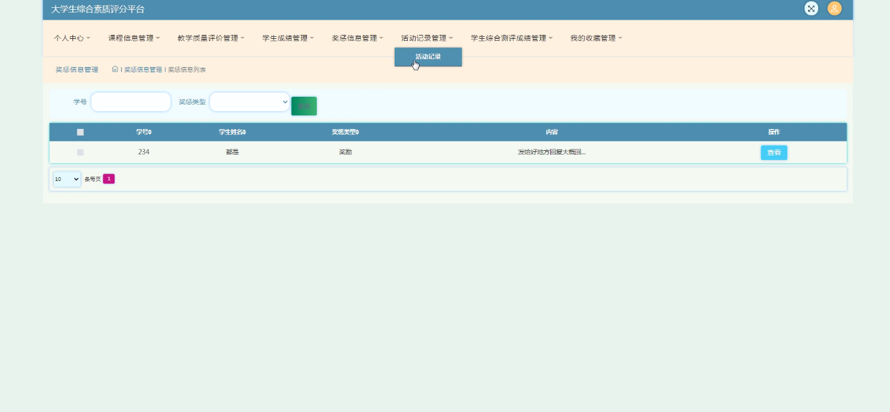This screenshot has height=412, width=890.
Task: Click the fullscreen toggle icon in header
Action: (x=811, y=9)
